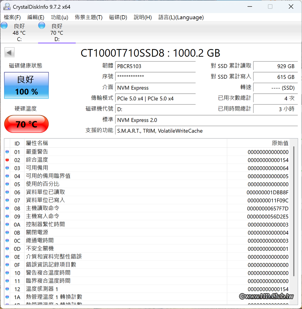Open the 說明(H) menu
This screenshot has width=302, height=309.
tap(143, 17)
